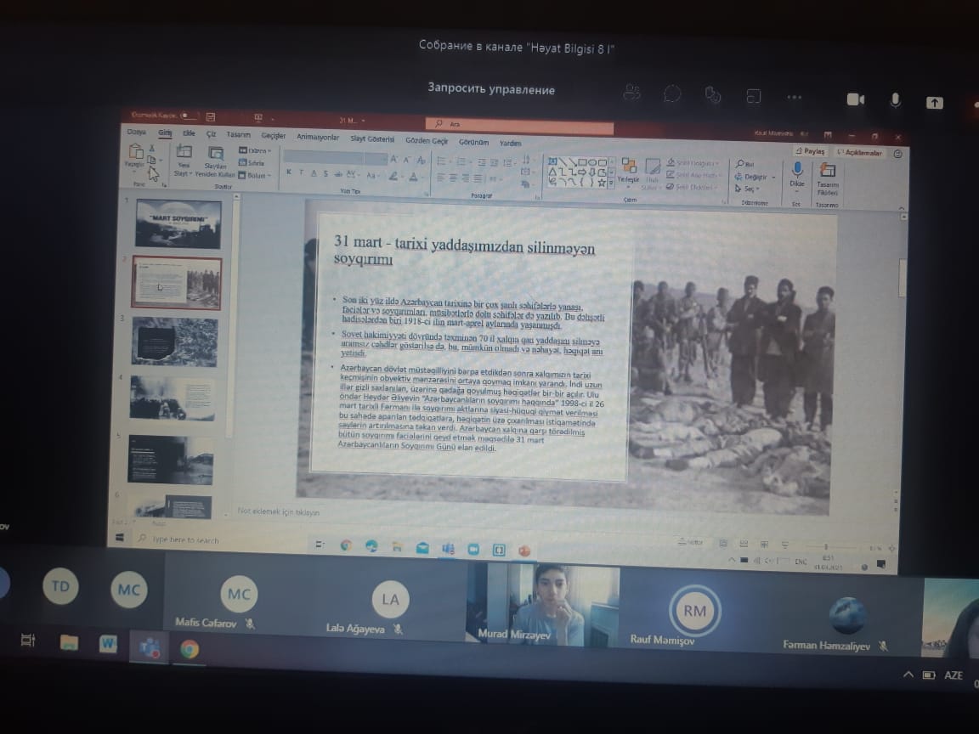Increase font size with larger A
Viewport: 979px width, 734px height.
point(394,159)
